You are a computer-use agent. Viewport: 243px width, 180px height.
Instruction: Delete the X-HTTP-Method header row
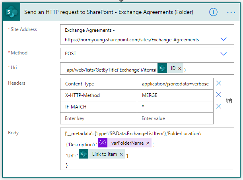[x=219, y=95]
